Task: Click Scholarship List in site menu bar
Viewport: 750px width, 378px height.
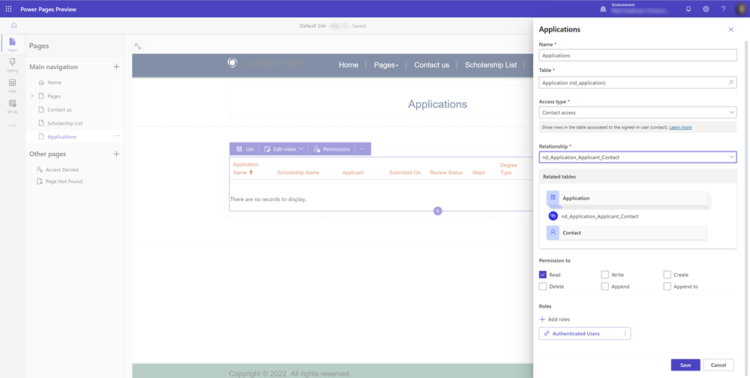Action: (490, 65)
